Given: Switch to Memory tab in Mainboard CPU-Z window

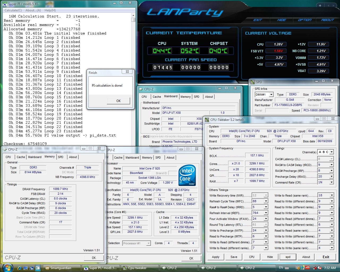Looking at the screenshot, I should tap(185, 97).
